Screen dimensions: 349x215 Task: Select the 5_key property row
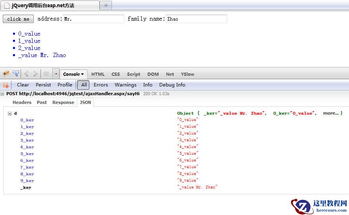tap(27, 154)
